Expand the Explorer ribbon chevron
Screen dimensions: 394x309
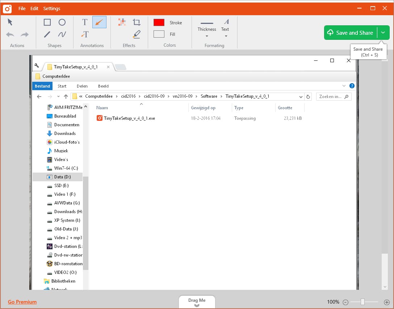point(344,86)
